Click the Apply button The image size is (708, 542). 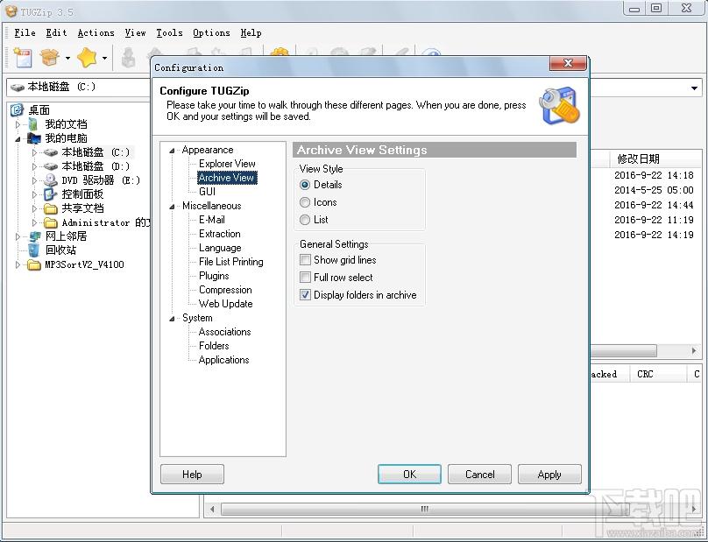coord(549,475)
